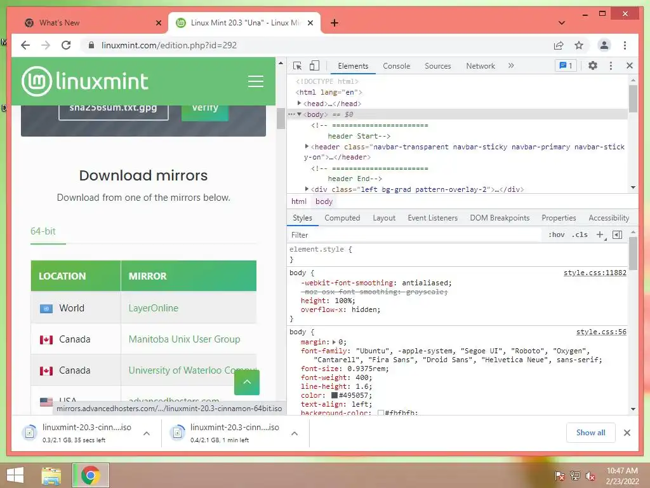The width and height of the screenshot is (650, 488).
Task: Select the Elements tab
Action: click(x=353, y=66)
